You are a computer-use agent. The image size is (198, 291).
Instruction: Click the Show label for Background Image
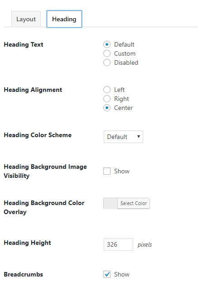pyautogui.click(x=122, y=171)
